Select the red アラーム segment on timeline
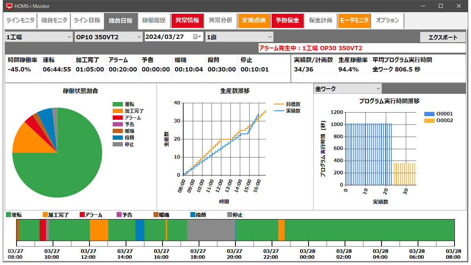This screenshot has height=265, width=471. pos(43,230)
